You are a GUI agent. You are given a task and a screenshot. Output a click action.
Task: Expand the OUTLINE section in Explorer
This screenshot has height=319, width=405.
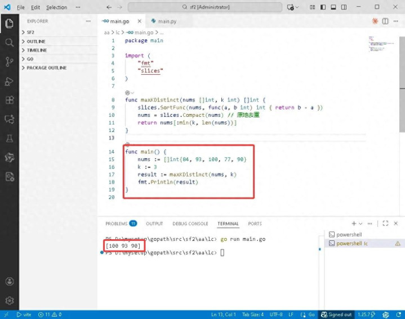(36, 42)
